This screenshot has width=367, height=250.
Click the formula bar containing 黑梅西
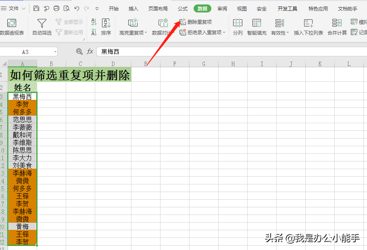232,52
